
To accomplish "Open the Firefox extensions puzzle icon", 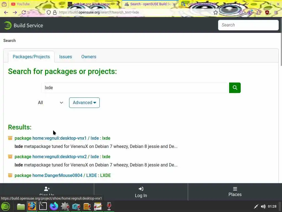I will click(x=258, y=12).
